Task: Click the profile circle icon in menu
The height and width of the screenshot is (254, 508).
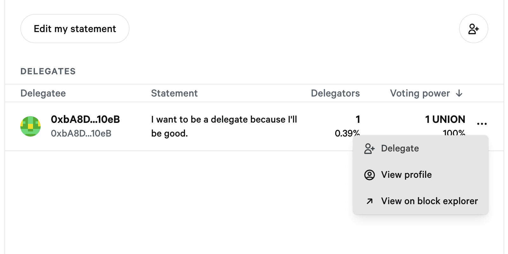Action: 369,175
